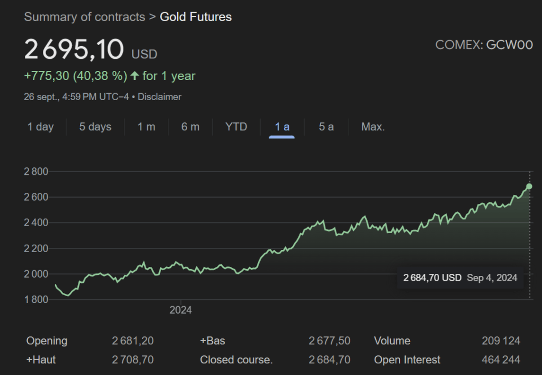Click the 2024 label on time axis
The height and width of the screenshot is (375, 542).
[181, 310]
